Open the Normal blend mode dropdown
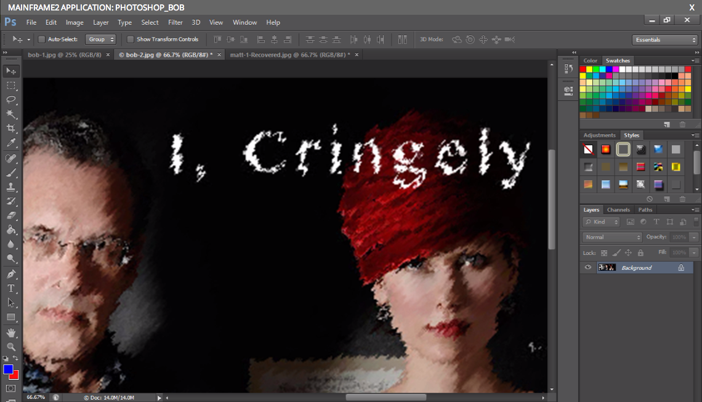 [x=612, y=237]
